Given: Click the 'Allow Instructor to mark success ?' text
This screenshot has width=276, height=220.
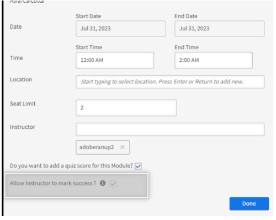Looking at the screenshot, I should tap(53, 184).
